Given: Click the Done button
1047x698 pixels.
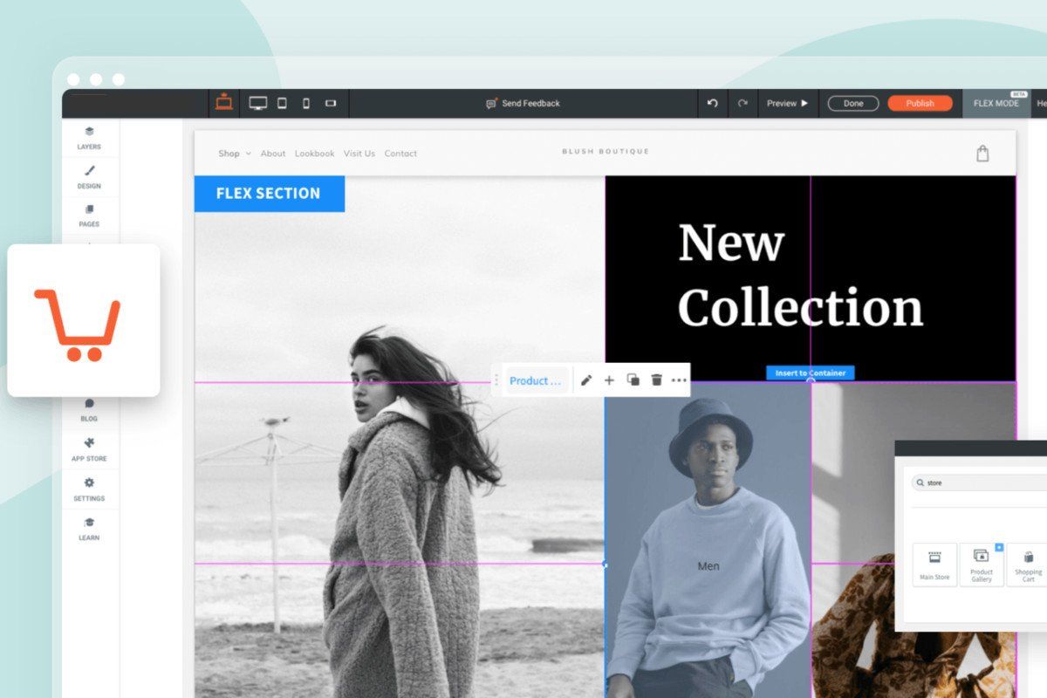Looking at the screenshot, I should [x=853, y=103].
